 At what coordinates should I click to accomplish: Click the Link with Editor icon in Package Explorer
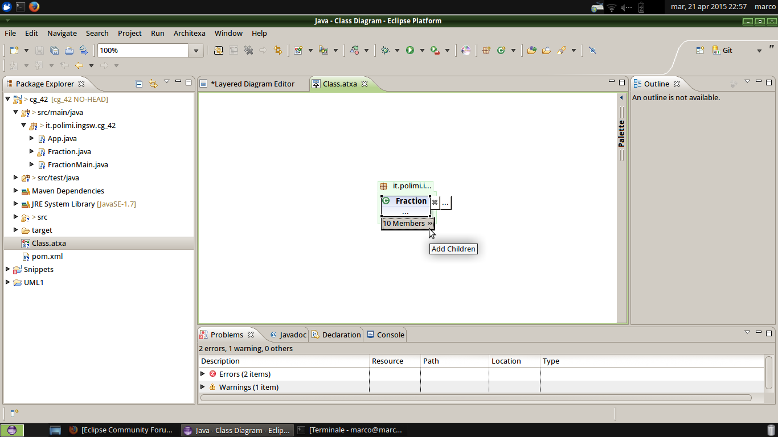[153, 84]
